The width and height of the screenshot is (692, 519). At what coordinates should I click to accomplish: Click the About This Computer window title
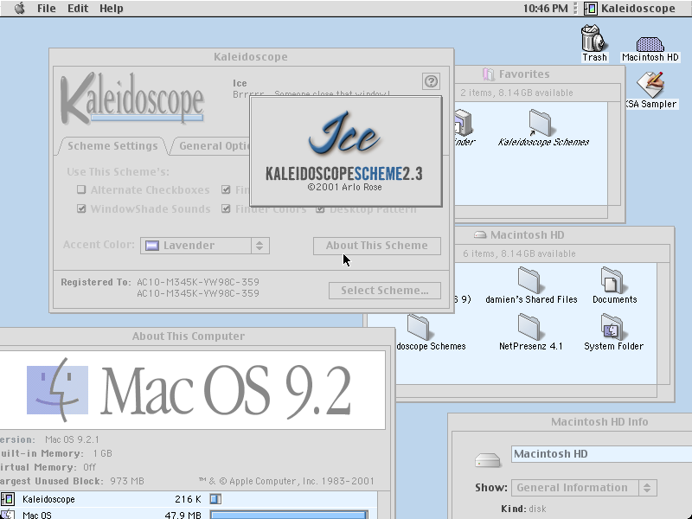(189, 336)
